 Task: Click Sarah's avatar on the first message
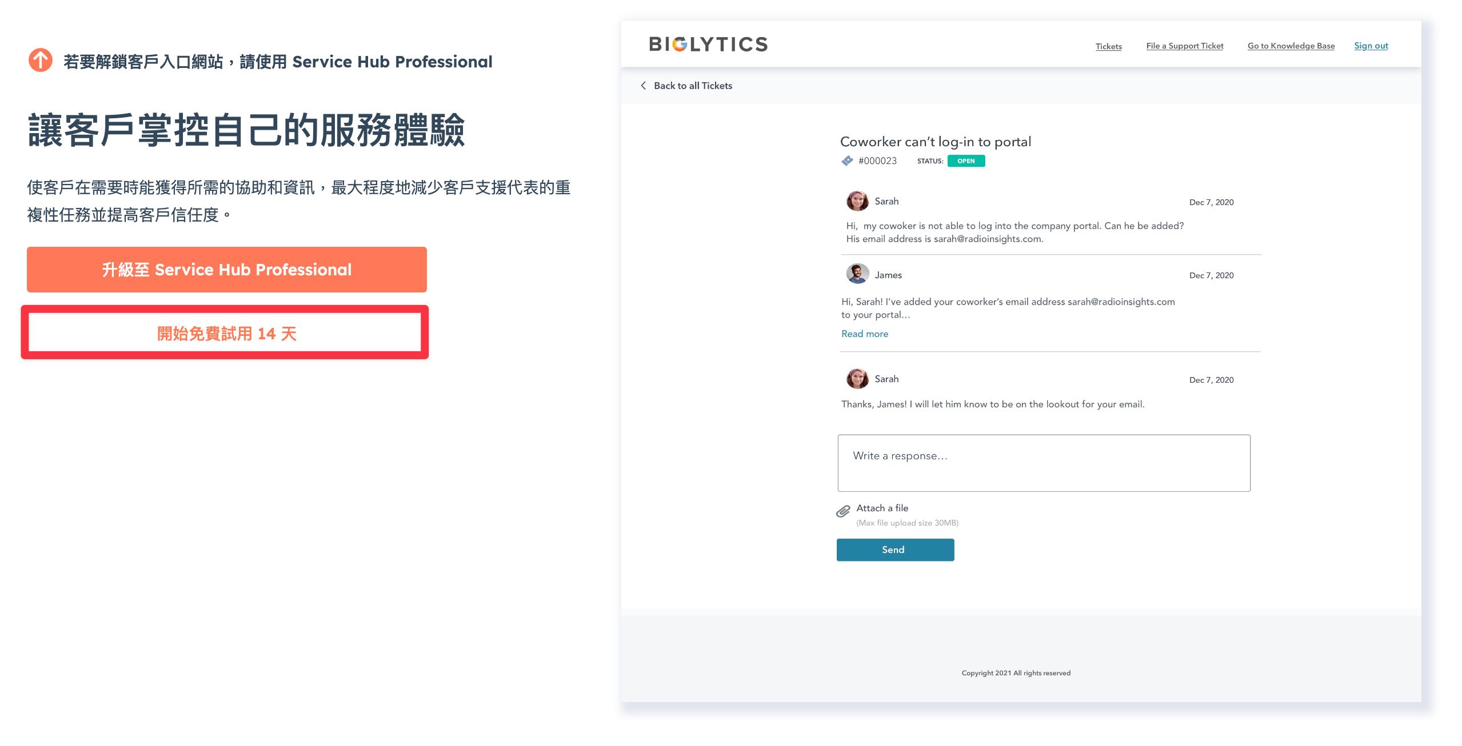tap(857, 201)
